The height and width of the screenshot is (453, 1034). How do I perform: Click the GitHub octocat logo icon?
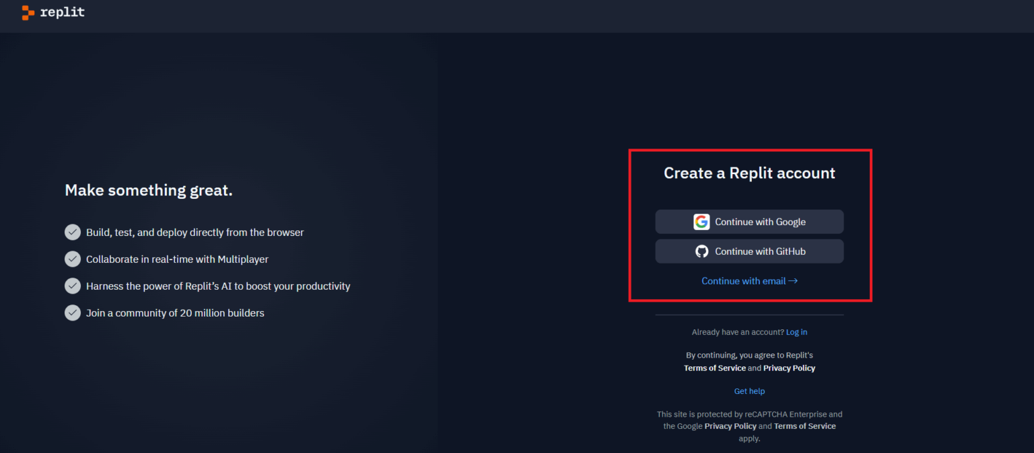(x=701, y=251)
